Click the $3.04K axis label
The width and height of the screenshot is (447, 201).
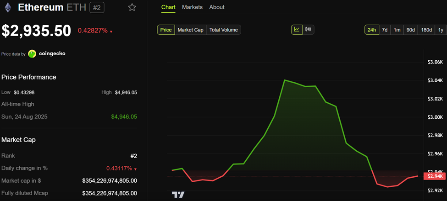pos(435,80)
